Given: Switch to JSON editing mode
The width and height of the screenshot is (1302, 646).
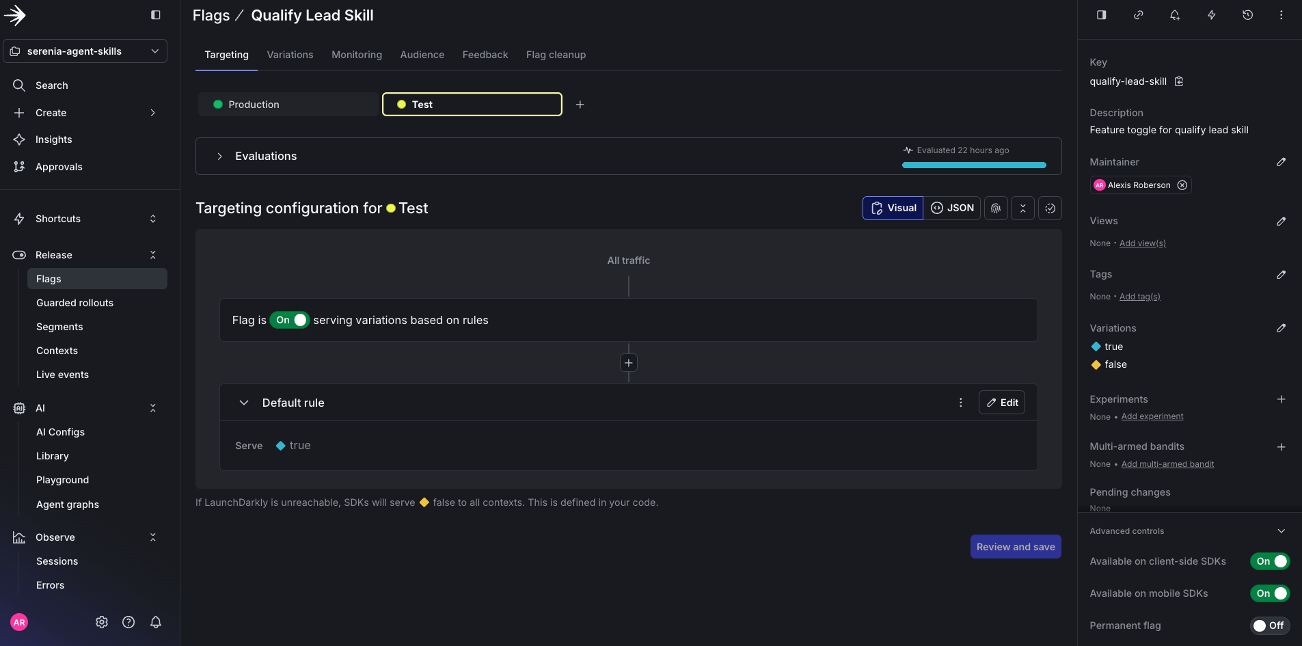Looking at the screenshot, I should click(x=952, y=208).
